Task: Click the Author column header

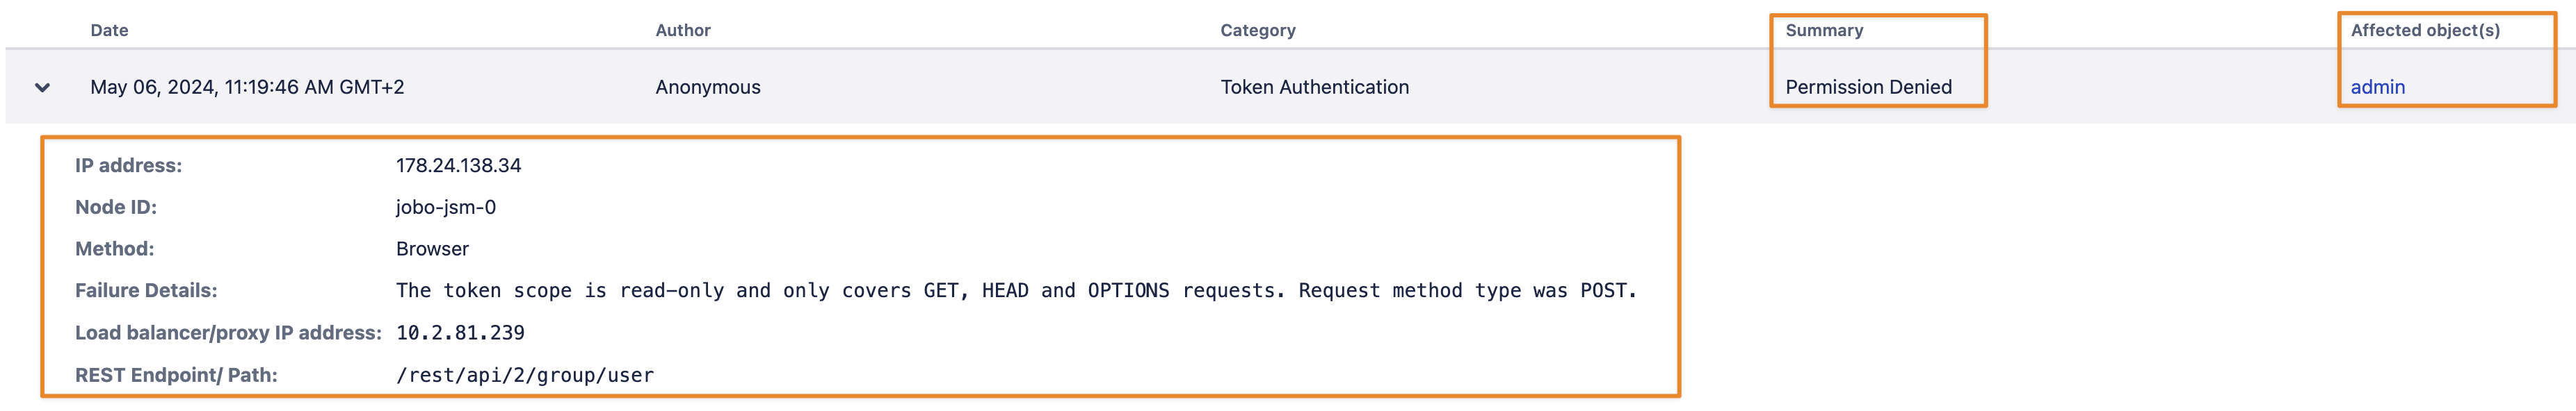Action: pyautogui.click(x=683, y=30)
